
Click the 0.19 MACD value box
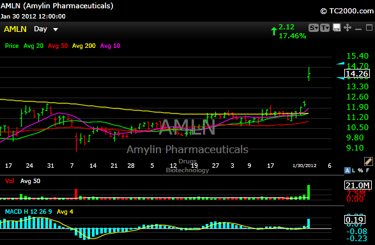coord(355,219)
